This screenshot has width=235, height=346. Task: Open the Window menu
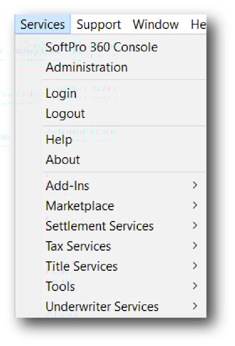point(155,24)
